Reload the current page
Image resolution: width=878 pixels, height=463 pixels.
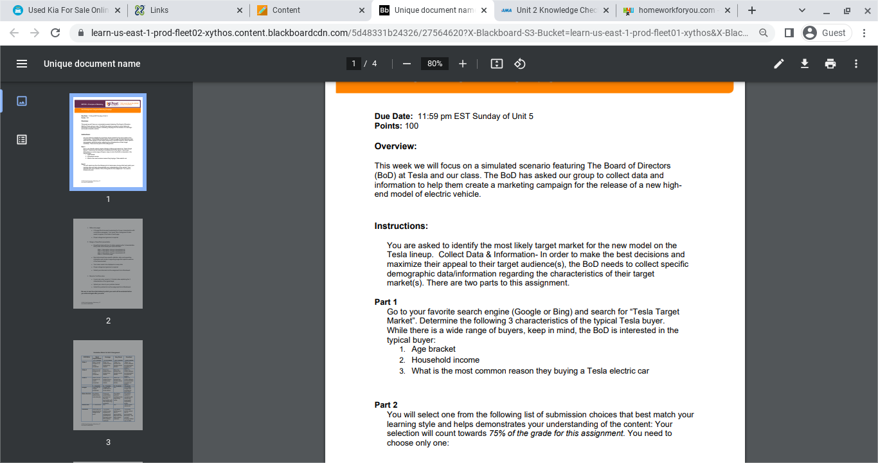(55, 33)
